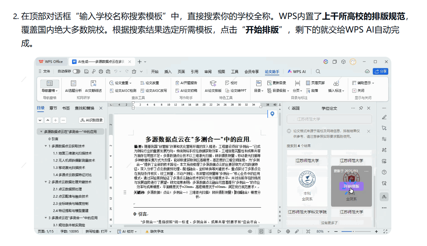
Task: Click 论文改重 in the ribbon
Action: tap(150, 83)
